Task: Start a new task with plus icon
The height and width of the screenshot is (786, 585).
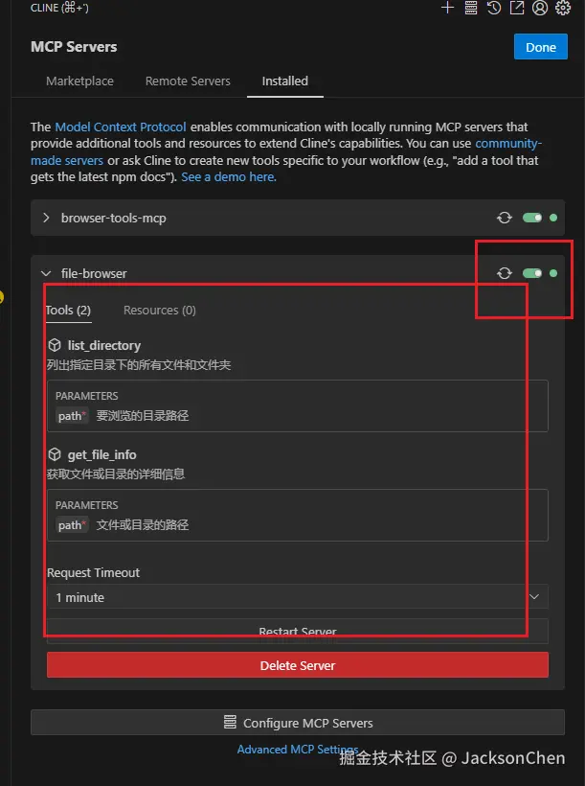Action: pyautogui.click(x=447, y=8)
